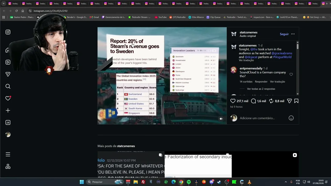Open the YouTube bookmark
This screenshot has height=186, width=331.
coord(161,17)
